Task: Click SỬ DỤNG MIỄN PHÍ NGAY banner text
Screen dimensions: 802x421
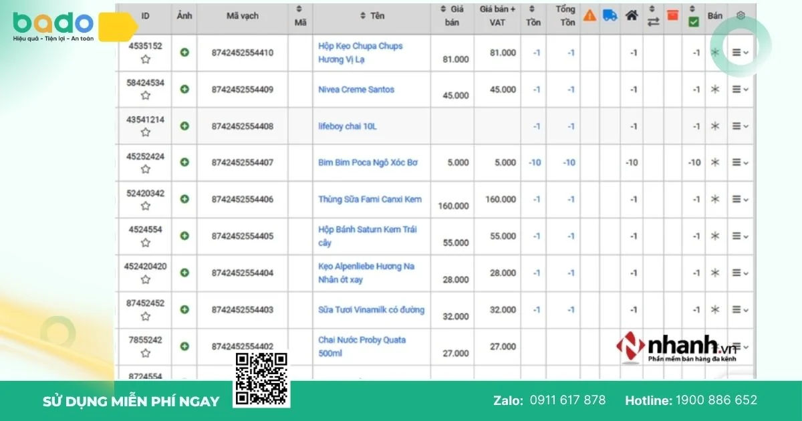Action: (x=131, y=401)
